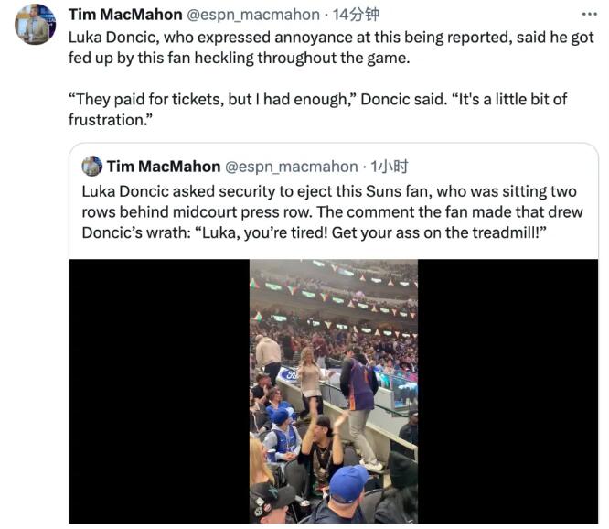Open the "14分钟" timestamp link
Screen dimensions: 609x529
point(357,14)
